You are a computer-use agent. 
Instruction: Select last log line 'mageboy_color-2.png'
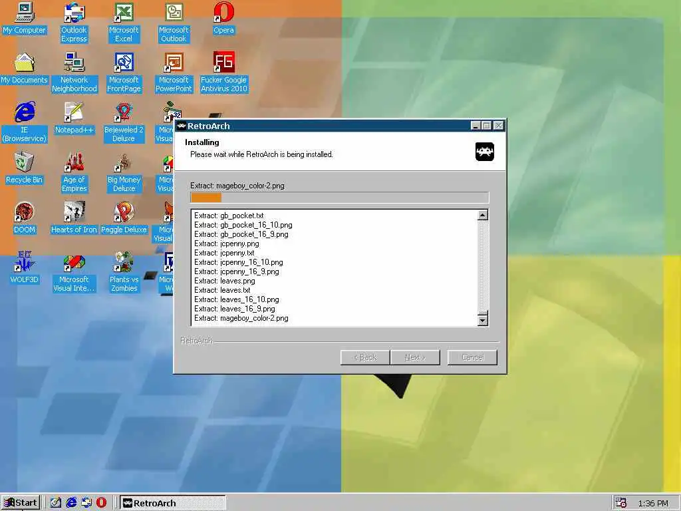click(x=241, y=319)
